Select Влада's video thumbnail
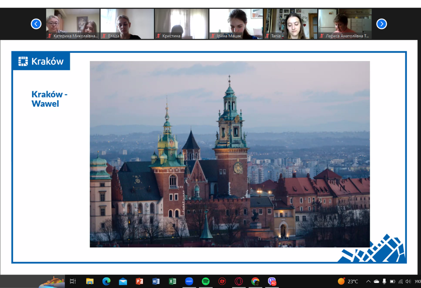This screenshot has height=288, width=421. [x=127, y=24]
